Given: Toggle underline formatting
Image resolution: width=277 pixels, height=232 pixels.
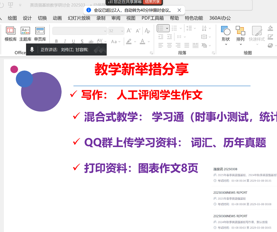Looking at the screenshot, I should pyautogui.click(x=73, y=42).
